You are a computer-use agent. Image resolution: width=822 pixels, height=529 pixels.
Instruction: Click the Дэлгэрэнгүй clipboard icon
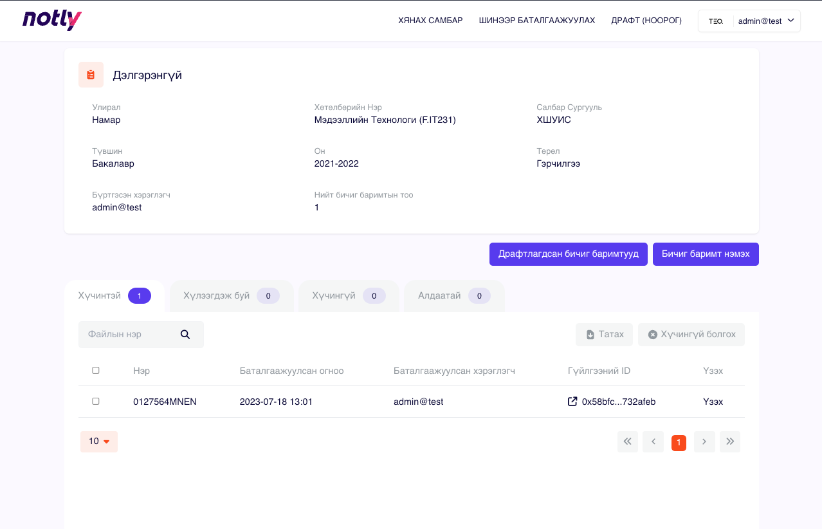coord(91,75)
